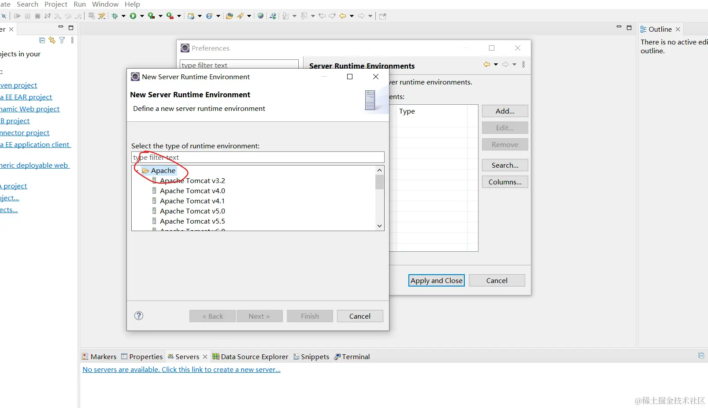Click link to create a new server

point(182,369)
